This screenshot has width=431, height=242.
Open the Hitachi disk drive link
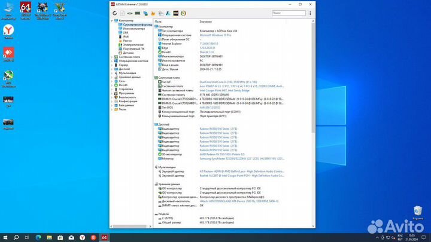click(x=239, y=201)
